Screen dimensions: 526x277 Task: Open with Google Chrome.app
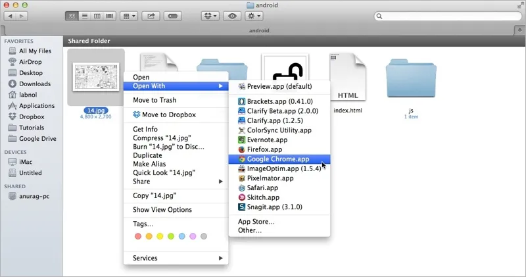(x=279, y=159)
